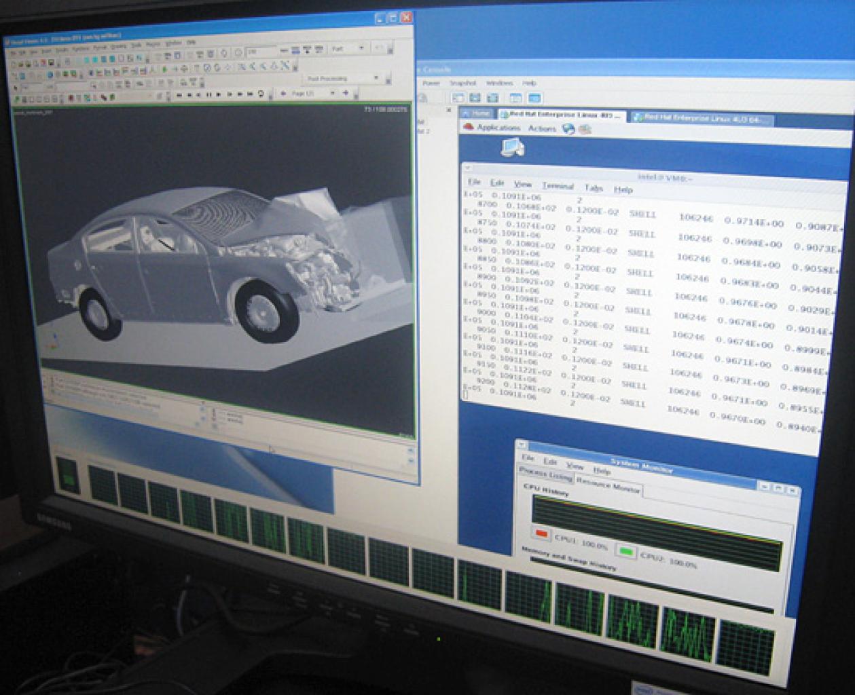This screenshot has width=855, height=695.
Task: Click the first view-mode icon in VM console toolbar
Action: 458,98
